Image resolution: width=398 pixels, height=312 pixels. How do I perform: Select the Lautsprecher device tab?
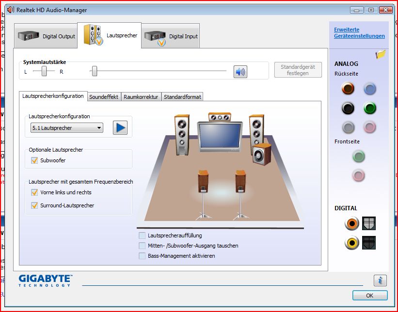click(x=109, y=35)
